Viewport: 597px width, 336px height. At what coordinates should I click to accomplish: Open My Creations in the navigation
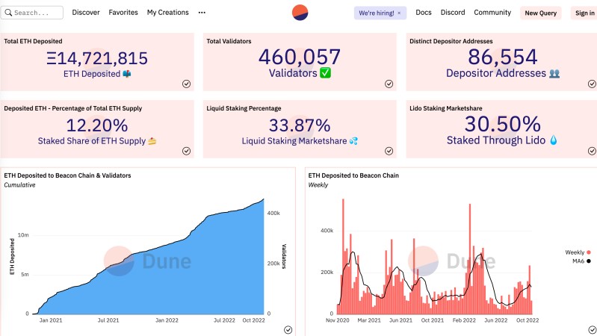pos(167,13)
